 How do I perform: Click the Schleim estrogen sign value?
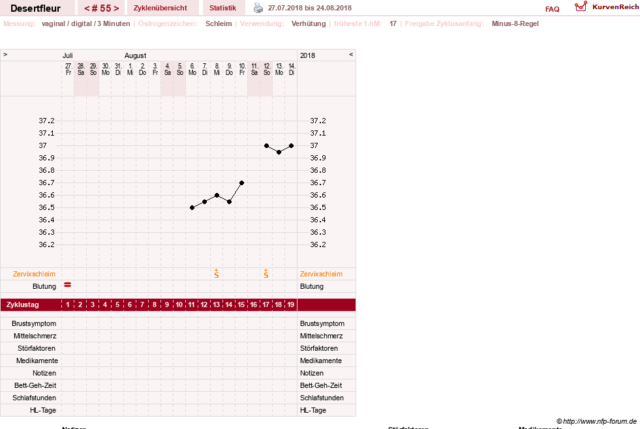[x=219, y=23]
